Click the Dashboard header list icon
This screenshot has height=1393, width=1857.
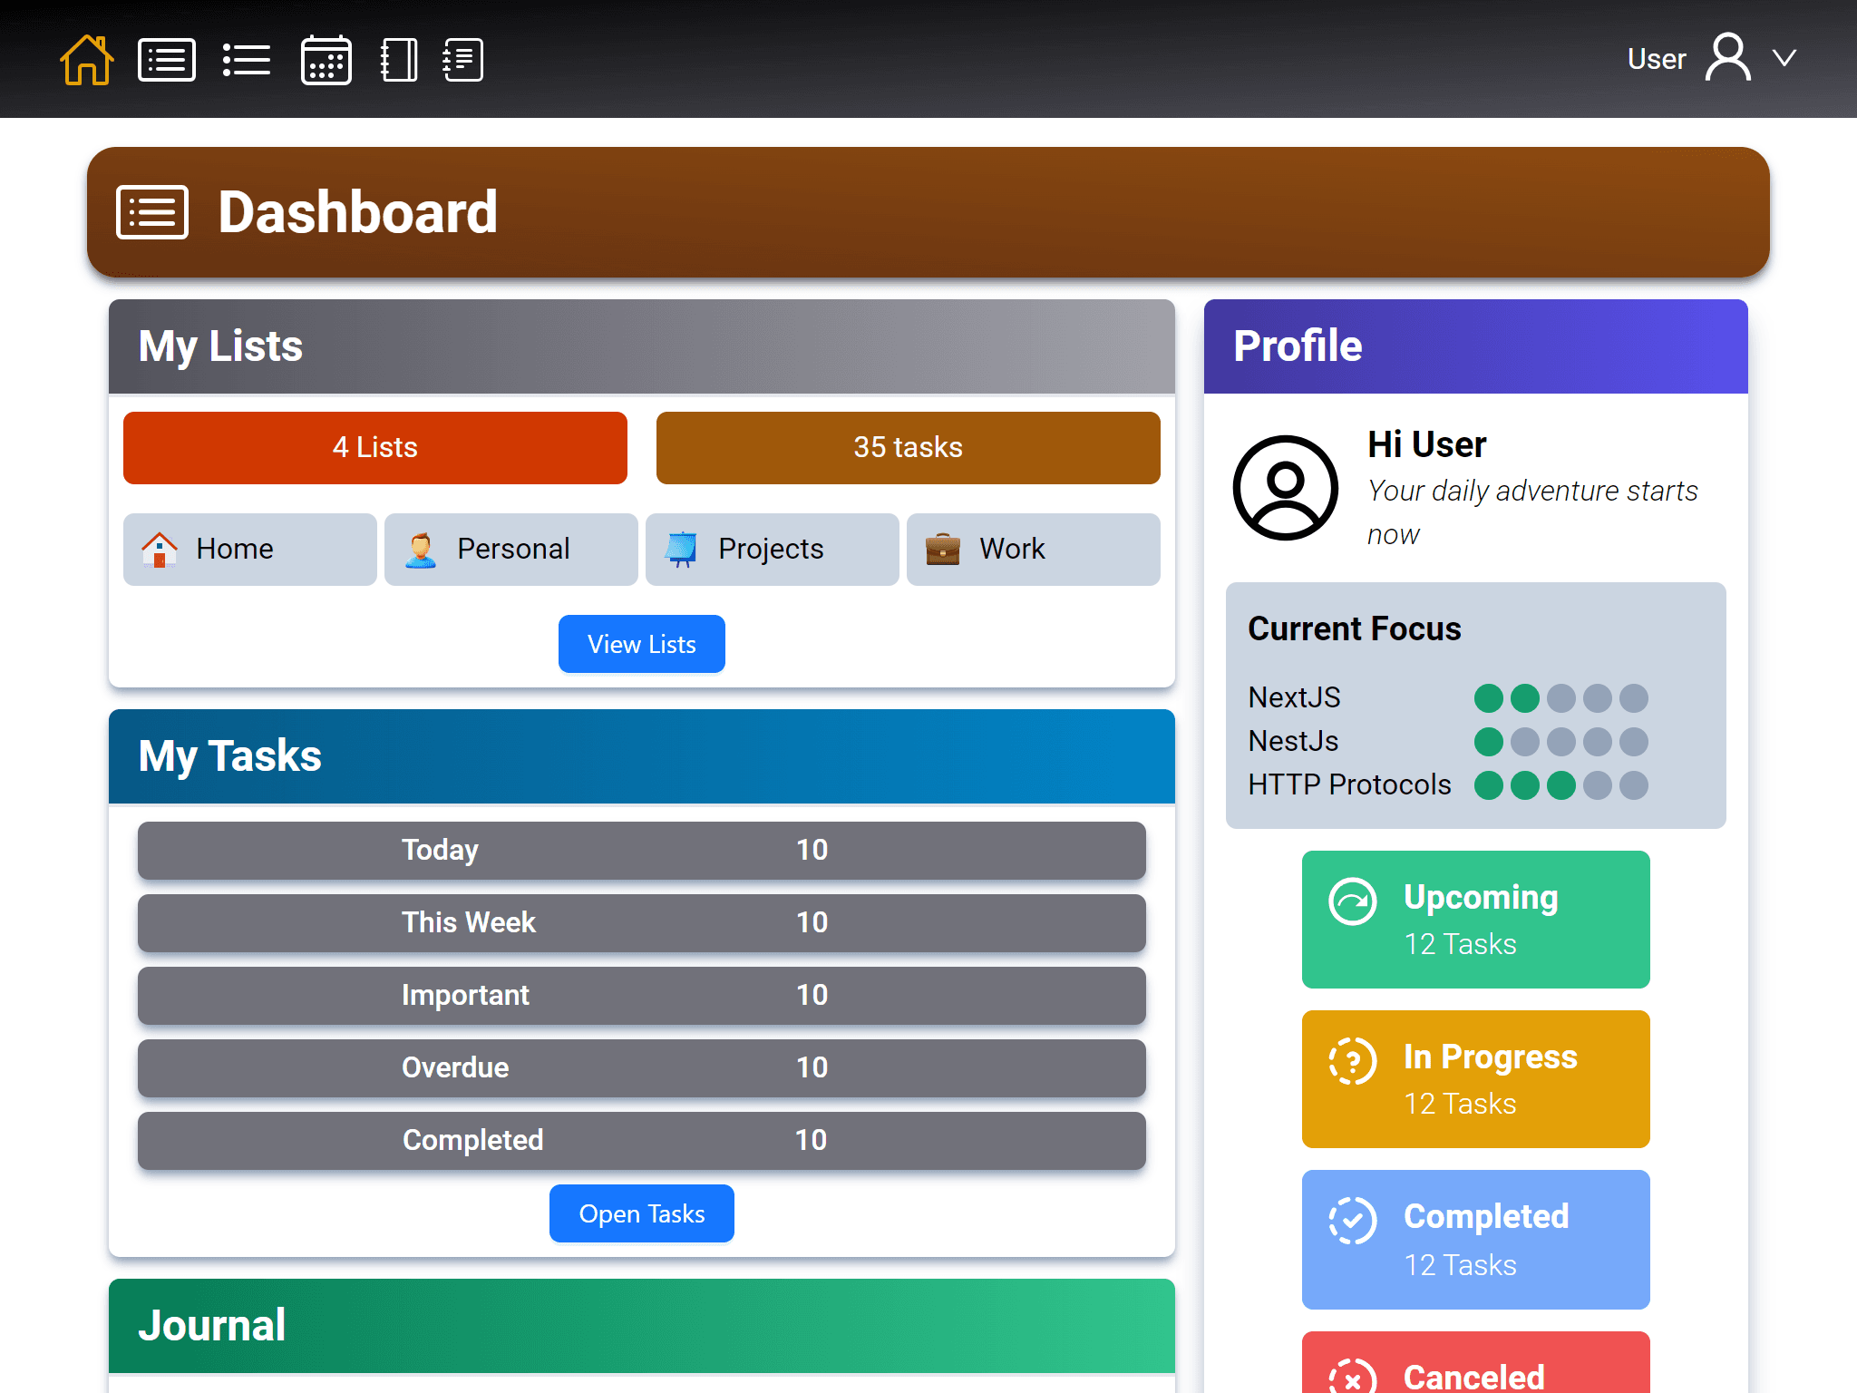click(152, 212)
